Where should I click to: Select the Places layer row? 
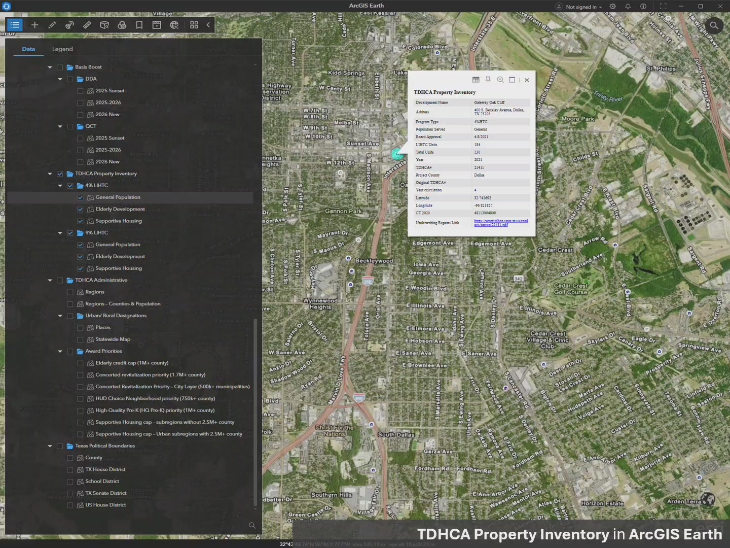click(103, 328)
